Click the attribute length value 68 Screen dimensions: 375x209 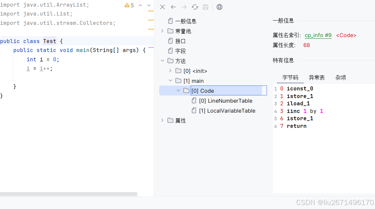pos(307,45)
